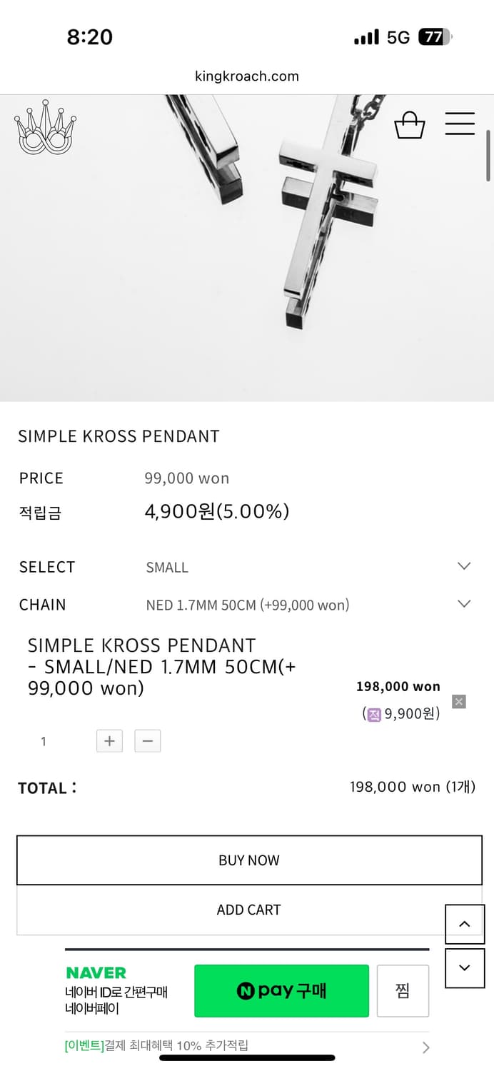Image resolution: width=494 pixels, height=1071 pixels.
Task: Open the hamburger navigation menu
Action: coord(460,123)
